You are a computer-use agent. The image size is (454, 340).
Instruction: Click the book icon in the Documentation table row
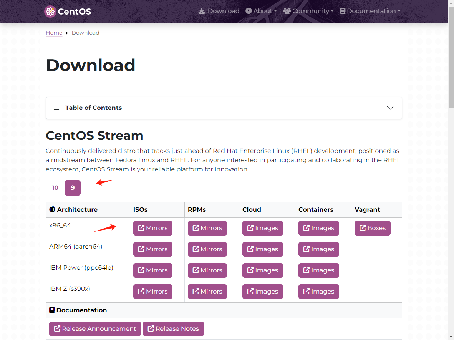coord(52,309)
